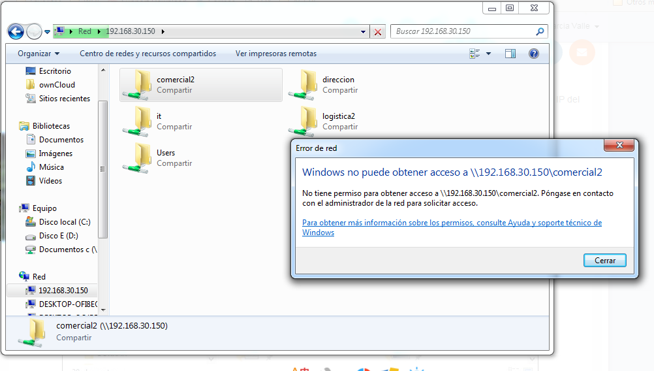654x371 pixels.
Task: Click the direccion folder name label
Action: pyautogui.click(x=338, y=79)
